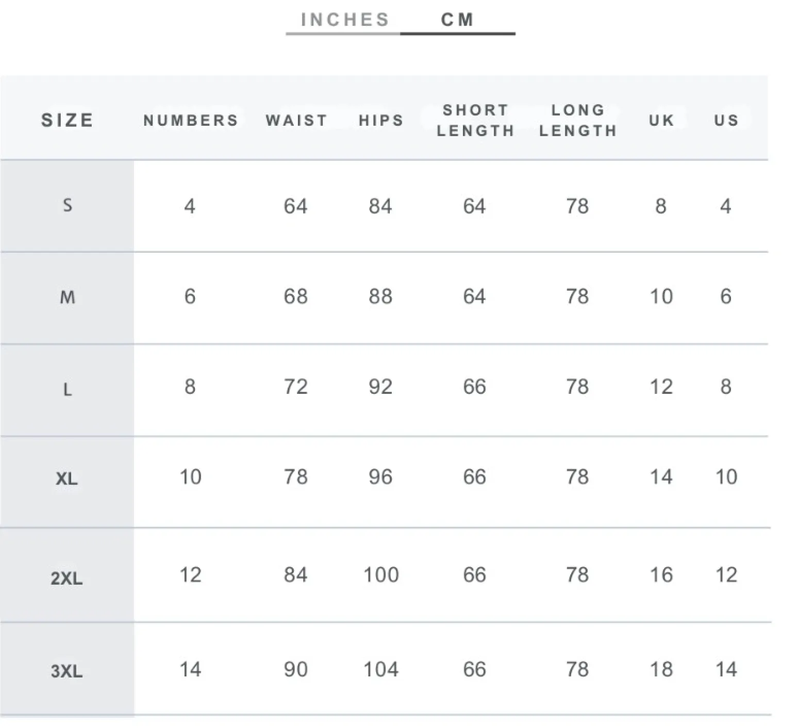Click US value 10 in XL row
The image size is (798, 728).
point(726,477)
